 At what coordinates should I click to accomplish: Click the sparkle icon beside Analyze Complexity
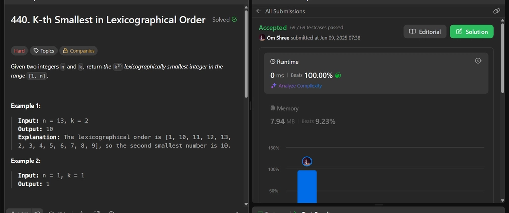(x=274, y=86)
